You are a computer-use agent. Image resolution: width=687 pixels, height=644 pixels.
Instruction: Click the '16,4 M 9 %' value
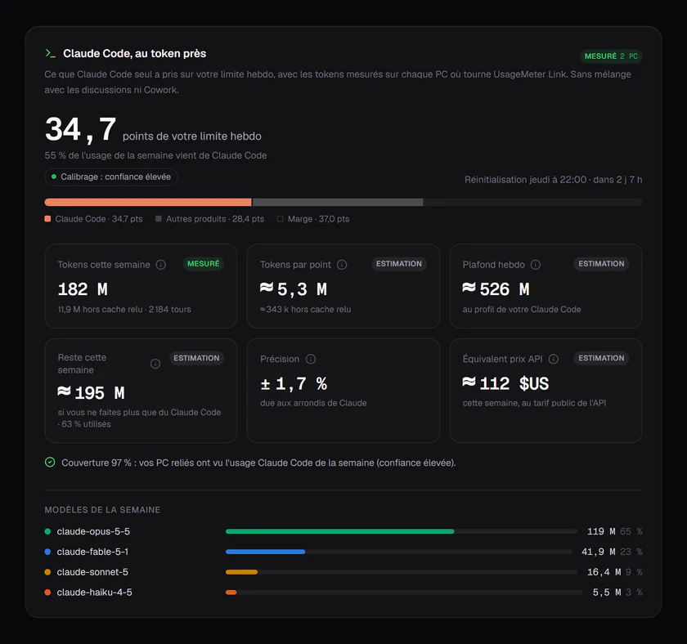(x=615, y=572)
